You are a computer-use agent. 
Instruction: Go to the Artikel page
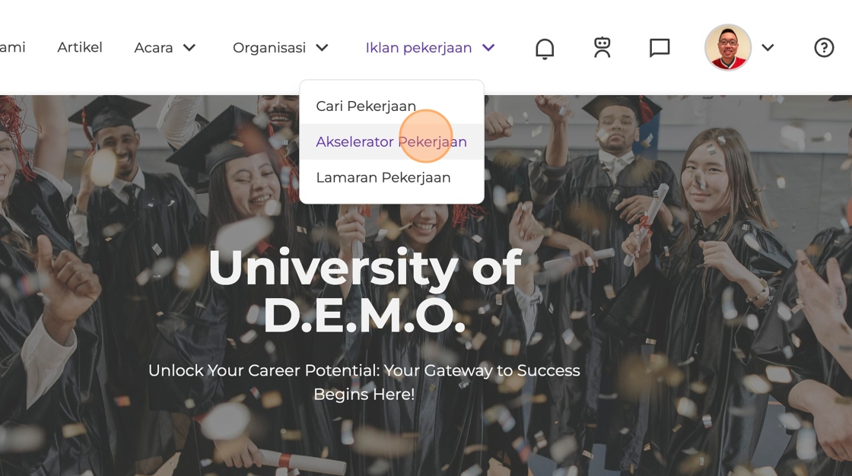(80, 47)
